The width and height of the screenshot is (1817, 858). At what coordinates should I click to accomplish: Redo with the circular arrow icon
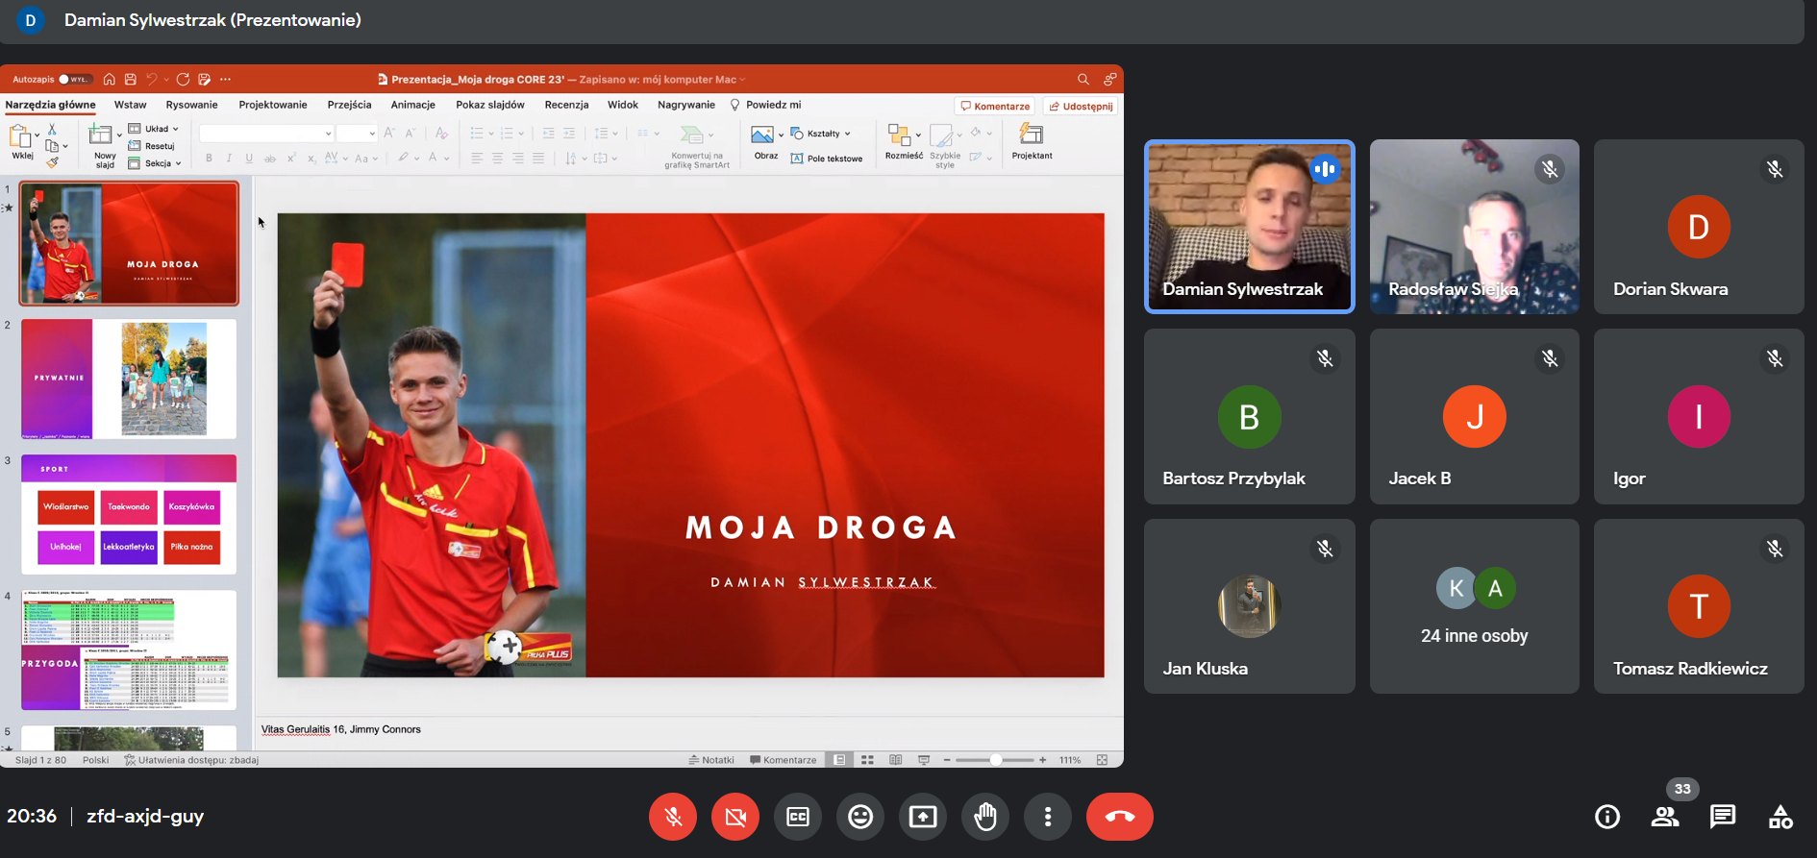tap(183, 79)
